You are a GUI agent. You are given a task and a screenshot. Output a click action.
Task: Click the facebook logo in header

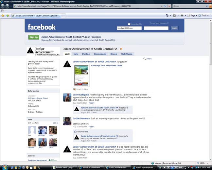[42, 27]
